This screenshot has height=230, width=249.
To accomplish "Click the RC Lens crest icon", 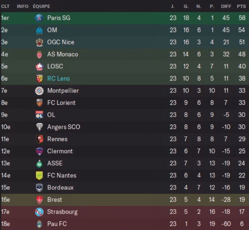I will [39, 79].
